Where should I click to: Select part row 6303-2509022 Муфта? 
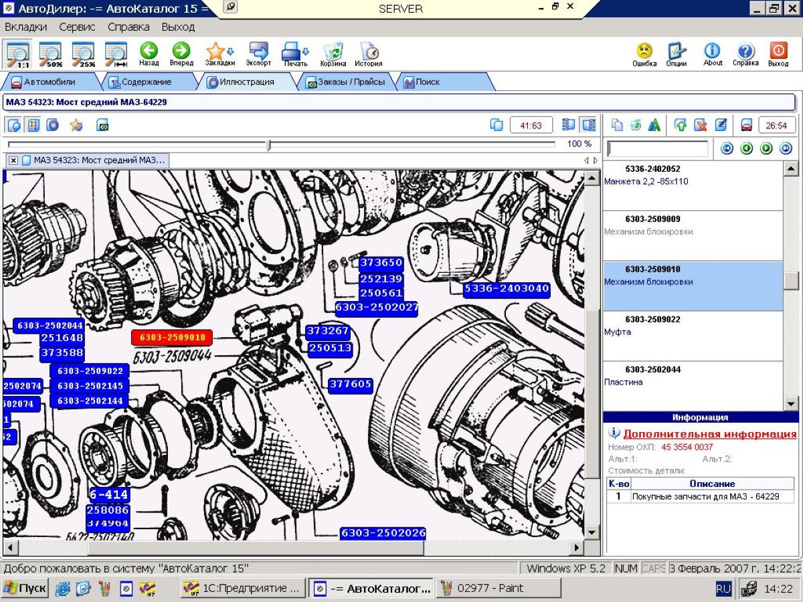(693, 336)
